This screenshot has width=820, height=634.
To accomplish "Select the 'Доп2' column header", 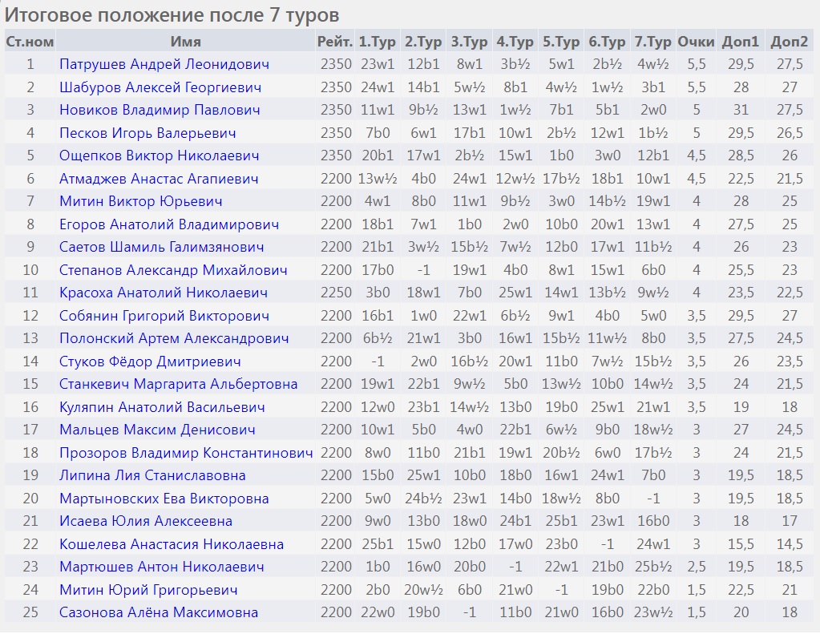I will tap(790, 42).
